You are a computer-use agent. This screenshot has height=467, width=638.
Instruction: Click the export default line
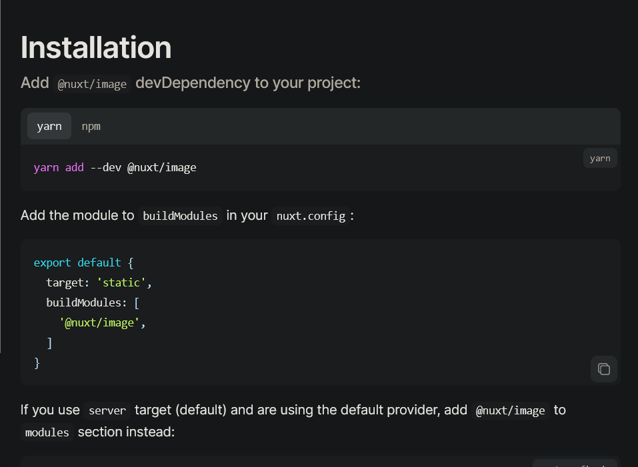[x=83, y=262]
